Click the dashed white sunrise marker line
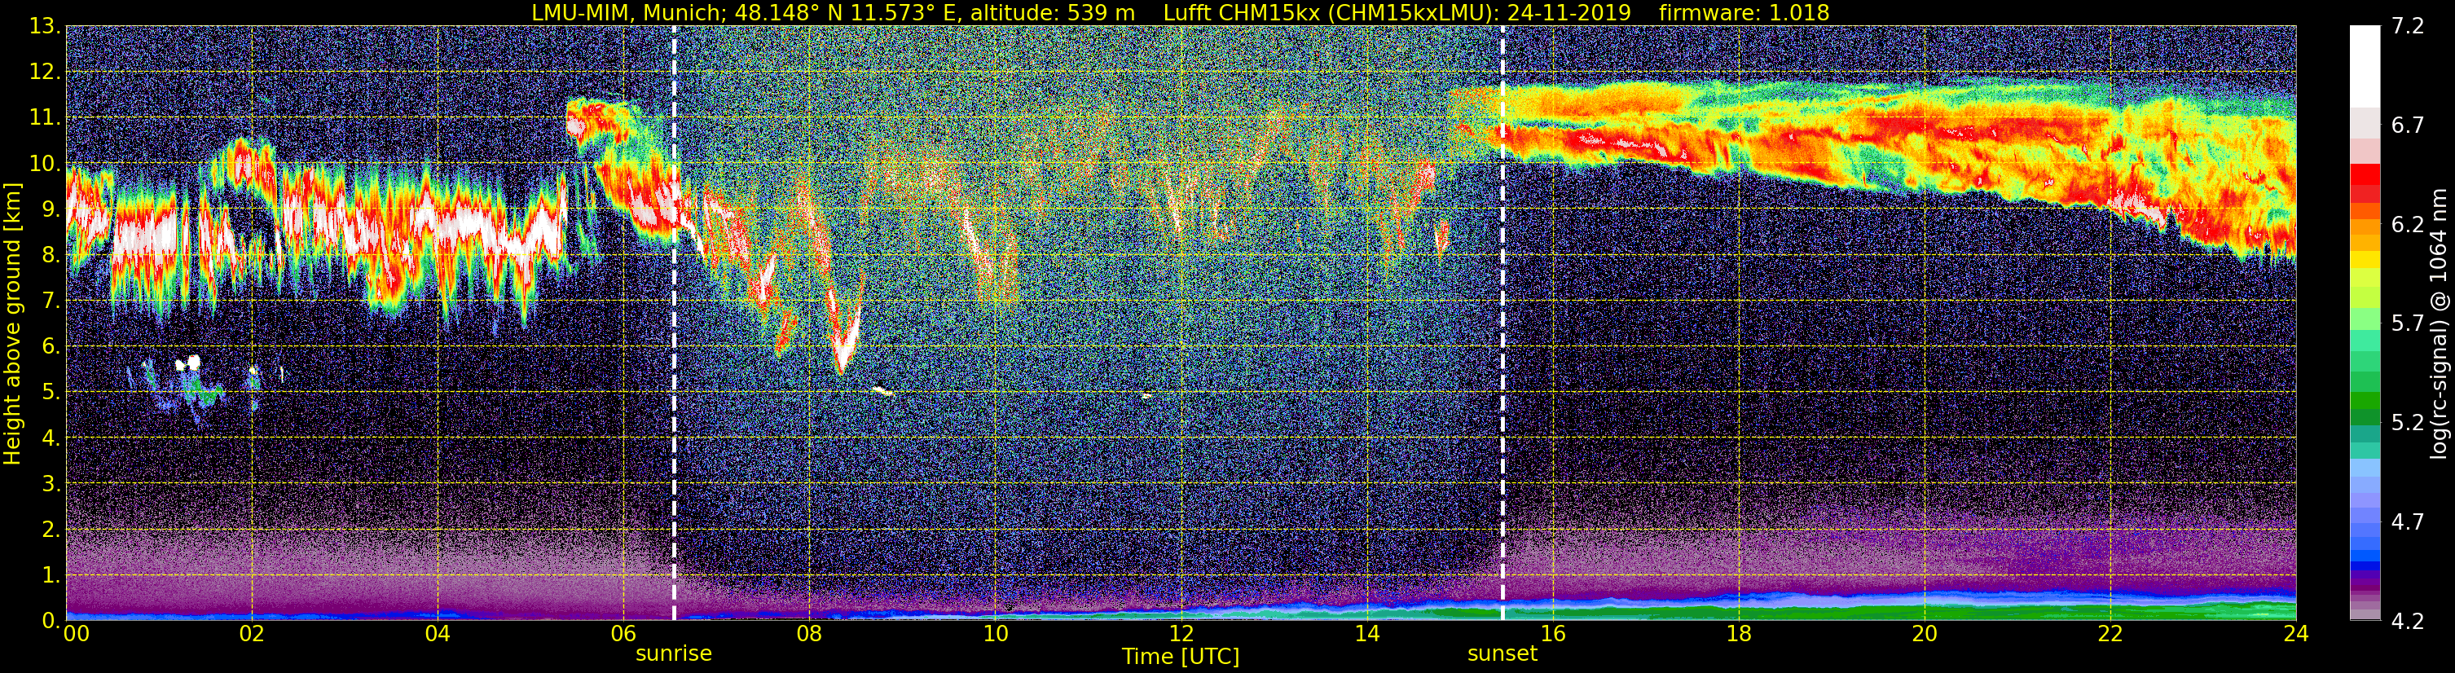 point(674,323)
